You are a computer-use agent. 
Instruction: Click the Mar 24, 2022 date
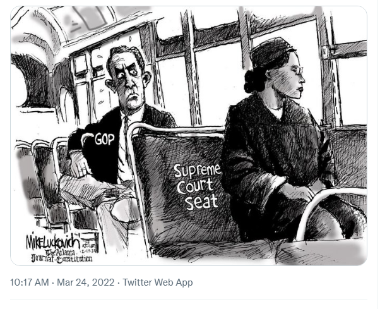coord(86,282)
